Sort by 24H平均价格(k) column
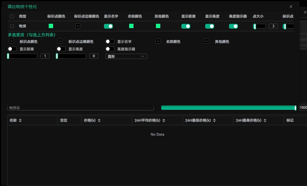Viewport: 307px width, 186px height. coord(164,120)
